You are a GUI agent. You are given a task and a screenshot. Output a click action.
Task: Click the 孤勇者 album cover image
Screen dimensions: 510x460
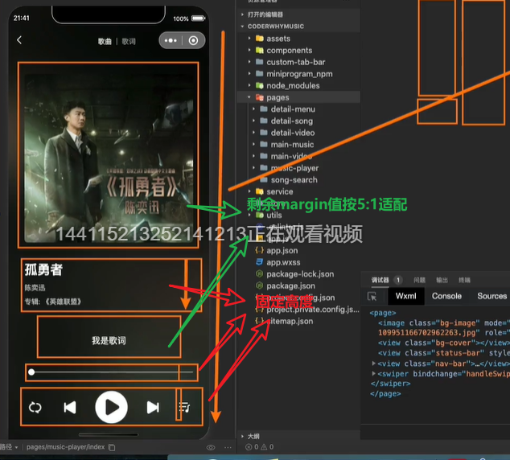(x=109, y=158)
